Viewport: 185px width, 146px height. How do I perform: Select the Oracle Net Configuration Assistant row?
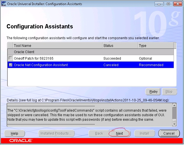(91, 65)
